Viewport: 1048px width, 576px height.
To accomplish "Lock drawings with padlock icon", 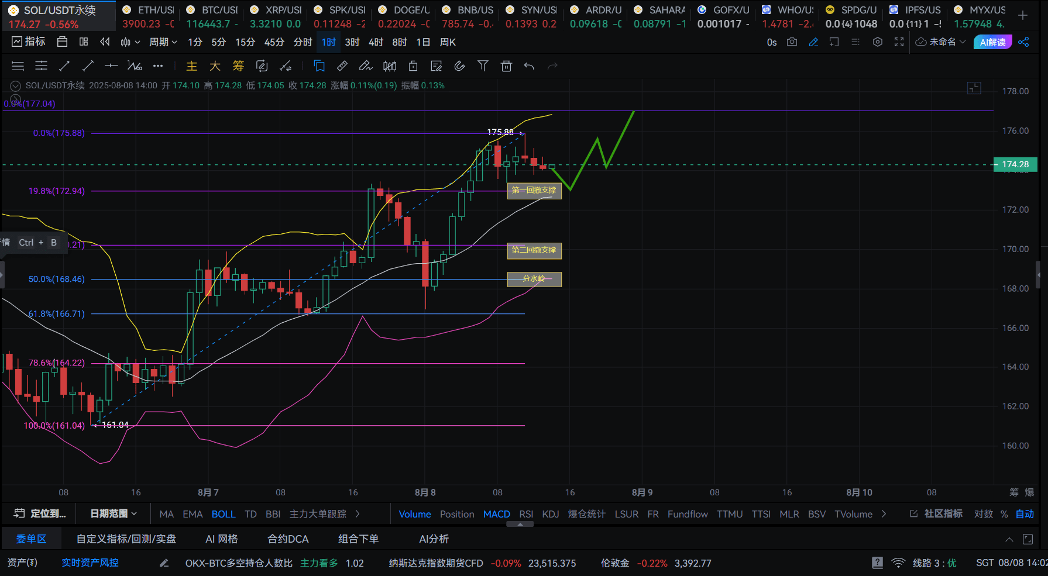I will [413, 66].
